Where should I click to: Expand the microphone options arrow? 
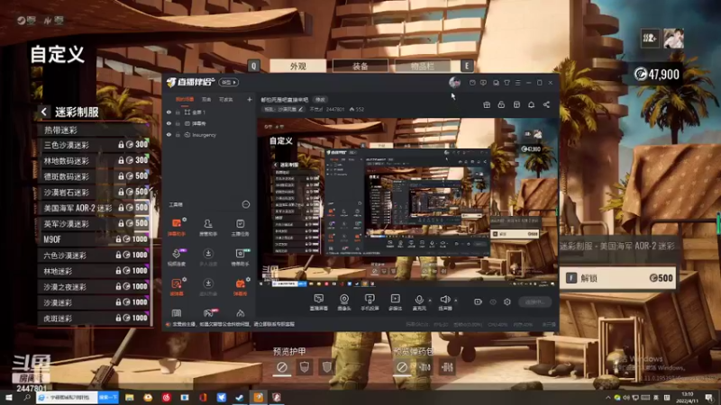pos(430,301)
